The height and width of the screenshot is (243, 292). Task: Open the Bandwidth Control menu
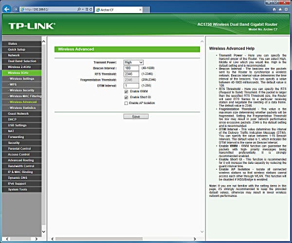coord(21,166)
